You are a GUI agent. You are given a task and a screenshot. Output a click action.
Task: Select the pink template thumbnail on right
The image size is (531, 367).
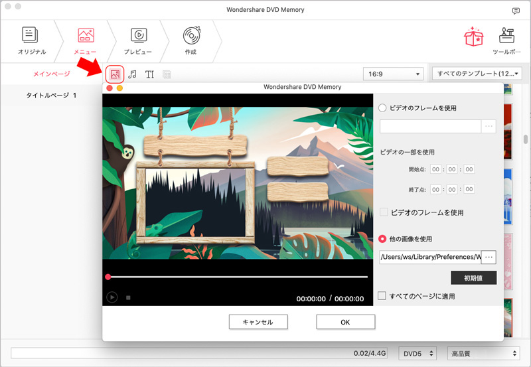click(508, 261)
